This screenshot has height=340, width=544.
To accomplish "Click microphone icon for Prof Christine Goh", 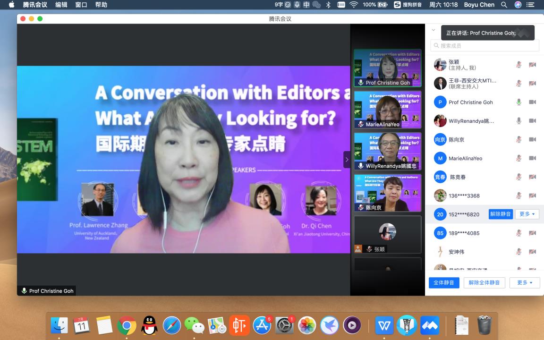I will pyautogui.click(x=518, y=102).
